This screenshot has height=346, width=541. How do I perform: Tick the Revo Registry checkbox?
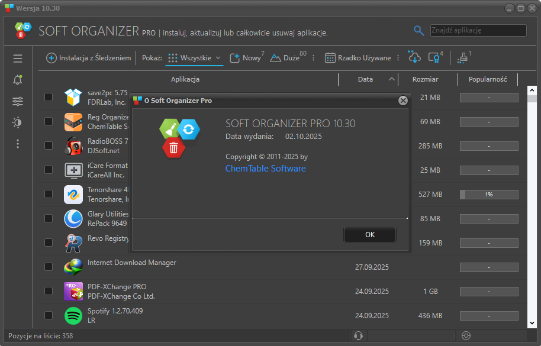49,242
